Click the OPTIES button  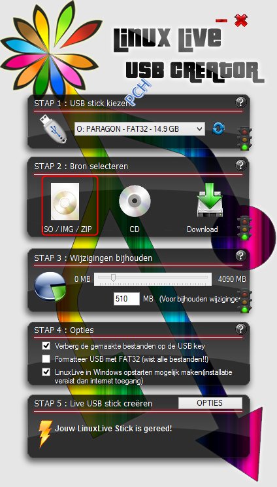pos(210,403)
